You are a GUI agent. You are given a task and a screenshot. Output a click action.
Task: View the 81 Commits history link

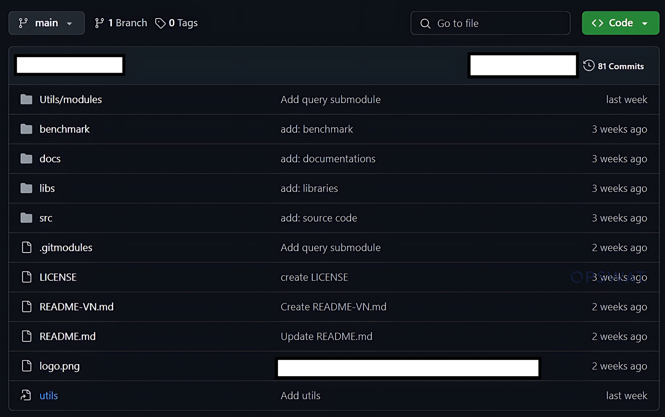620,66
